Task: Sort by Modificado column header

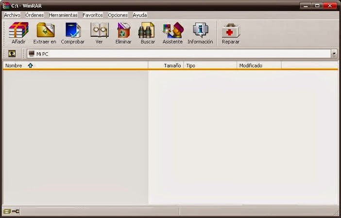Action: (x=259, y=65)
